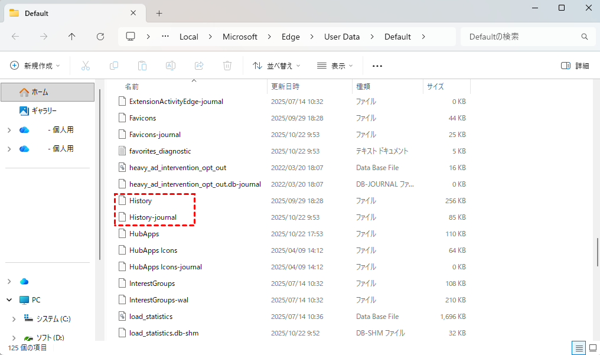The image size is (600, 355).
Task: Click the Rename icon in toolbar
Action: [171, 66]
